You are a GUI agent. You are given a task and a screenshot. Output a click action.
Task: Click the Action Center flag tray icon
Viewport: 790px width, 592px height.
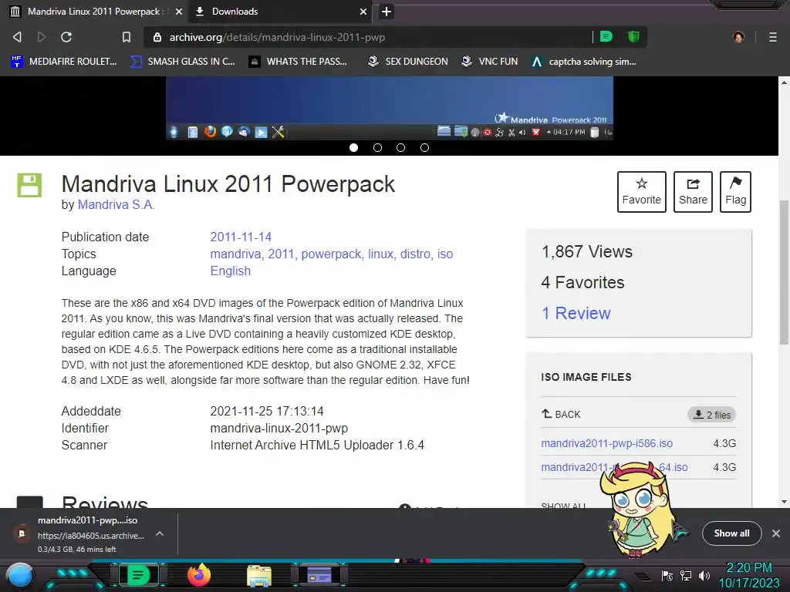pyautogui.click(x=667, y=575)
